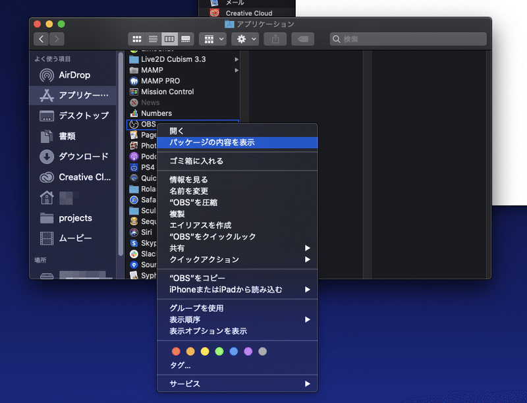The height and width of the screenshot is (403, 527).
Task: Apply the green tag color
Action: click(x=219, y=352)
